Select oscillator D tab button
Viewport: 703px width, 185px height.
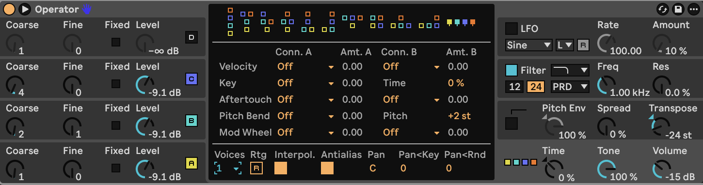click(x=192, y=37)
